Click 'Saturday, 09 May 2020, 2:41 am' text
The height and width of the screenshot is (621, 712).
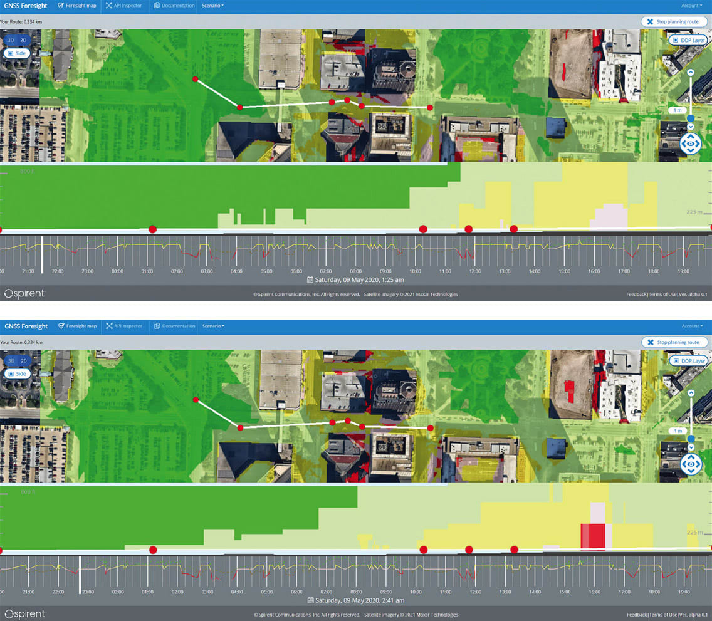coord(360,600)
